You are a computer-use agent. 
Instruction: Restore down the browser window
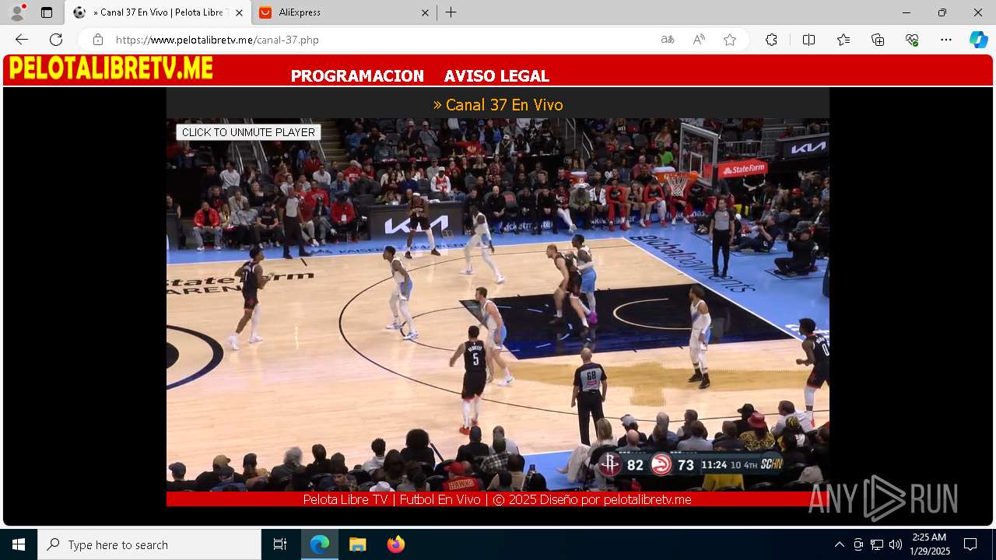point(942,12)
